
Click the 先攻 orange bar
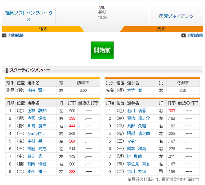click(x=161, y=29)
